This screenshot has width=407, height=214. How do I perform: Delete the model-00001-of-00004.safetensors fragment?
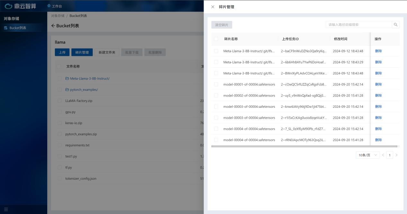pyautogui.click(x=378, y=84)
